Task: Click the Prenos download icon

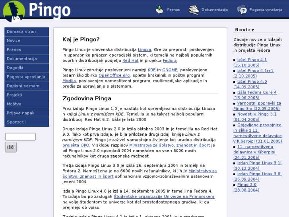Action: pos(159,10)
